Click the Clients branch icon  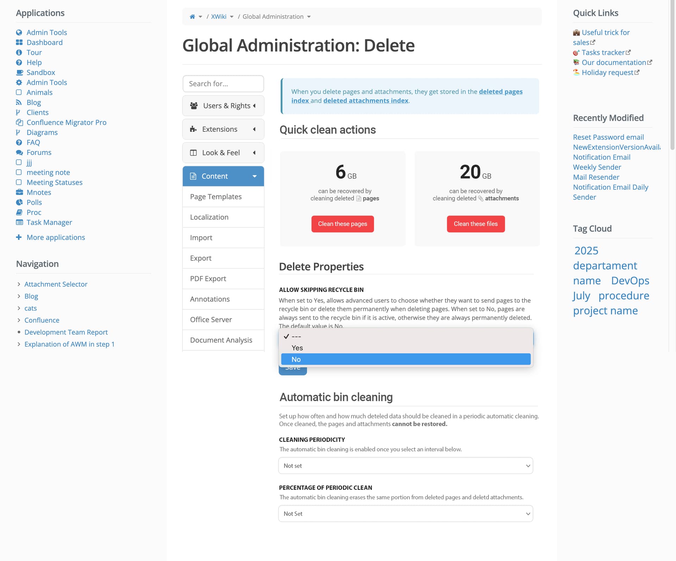click(x=18, y=112)
